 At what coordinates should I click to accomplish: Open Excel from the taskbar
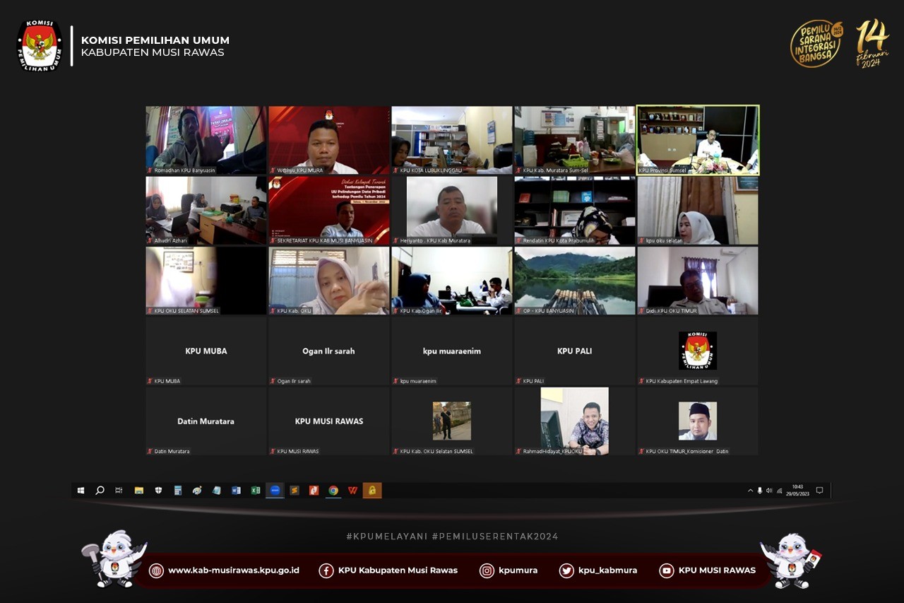(x=256, y=491)
